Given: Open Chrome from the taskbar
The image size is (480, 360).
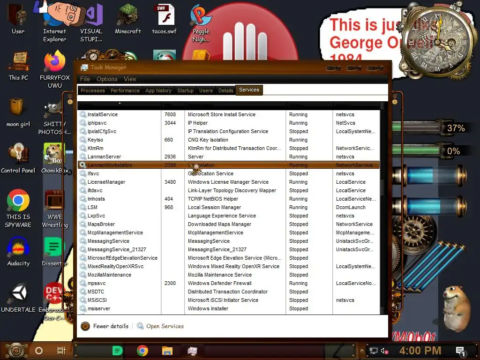Looking at the screenshot, I should (x=142, y=351).
